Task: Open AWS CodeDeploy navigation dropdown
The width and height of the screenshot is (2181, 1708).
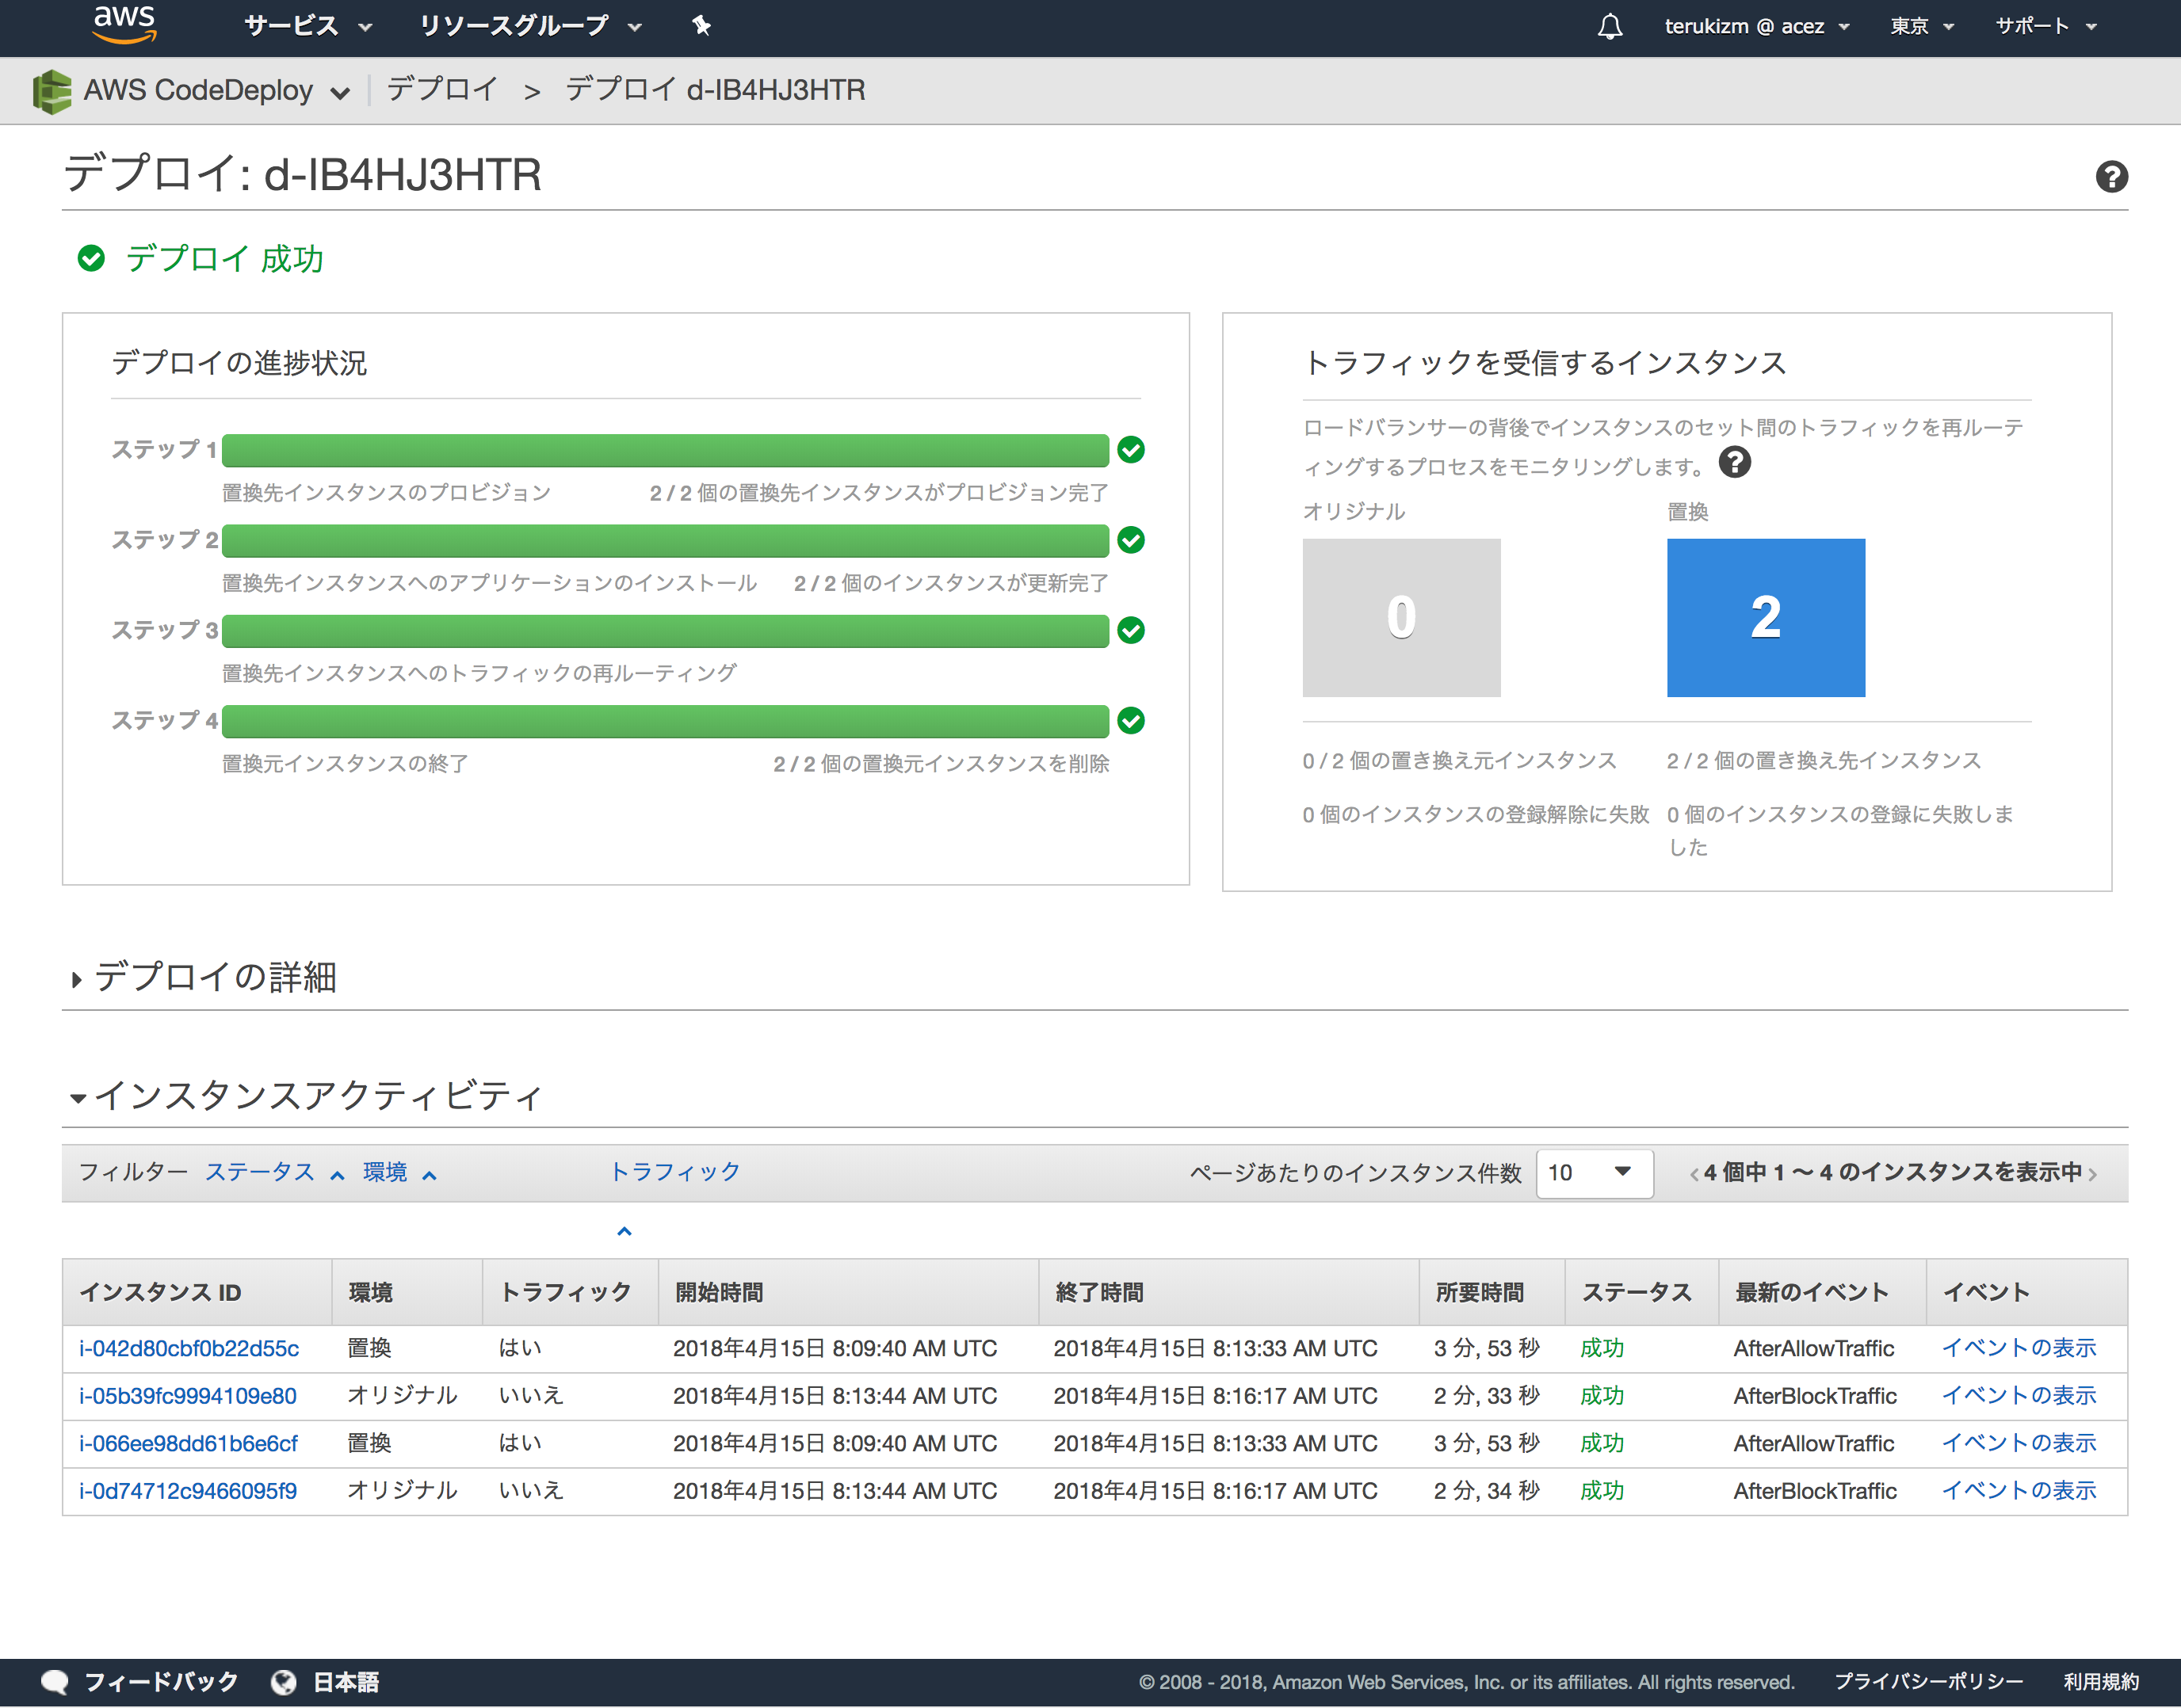Action: pyautogui.click(x=216, y=91)
